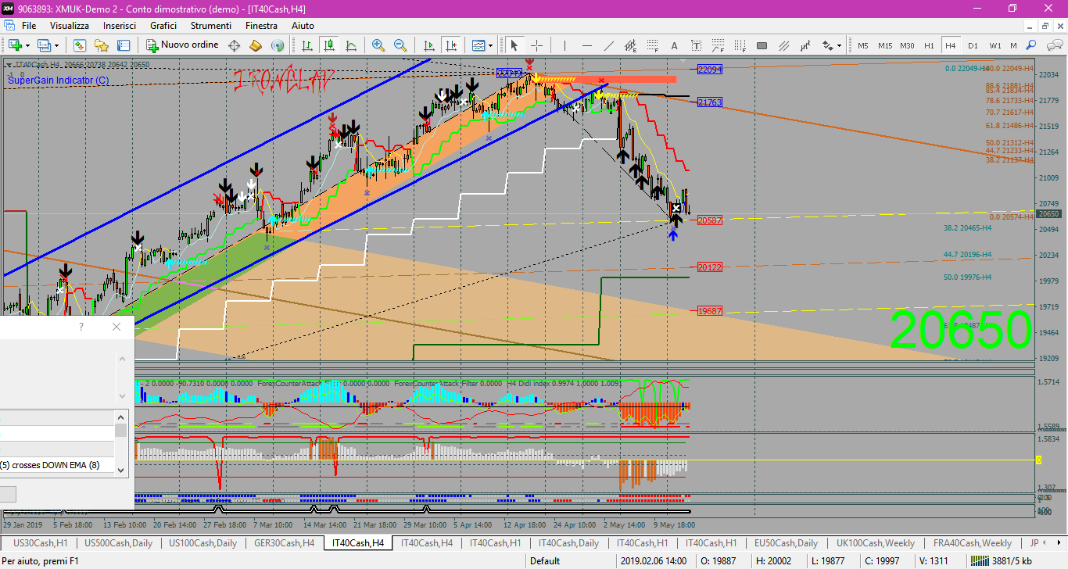Open the MetaEditor yellow book icon
This screenshot has height=569, width=1068.
(255, 45)
